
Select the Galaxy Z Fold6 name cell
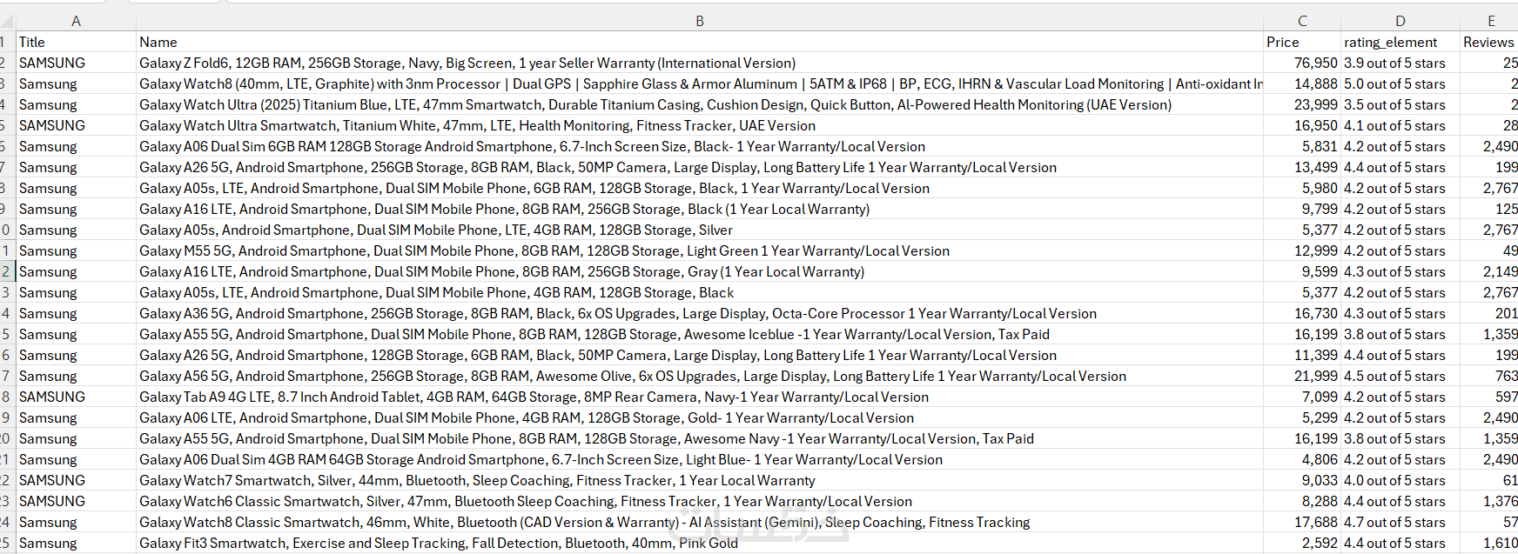700,63
